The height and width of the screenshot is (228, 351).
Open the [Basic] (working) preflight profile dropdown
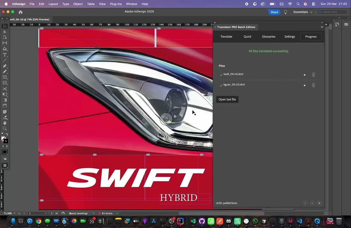point(94,213)
